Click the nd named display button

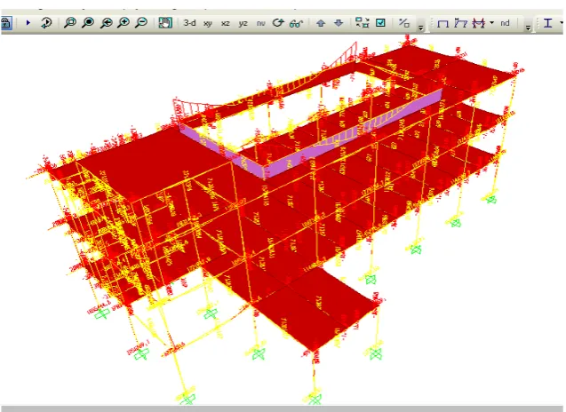pos(505,23)
